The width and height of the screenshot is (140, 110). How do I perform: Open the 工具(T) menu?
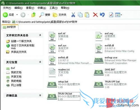(x=53, y=8)
